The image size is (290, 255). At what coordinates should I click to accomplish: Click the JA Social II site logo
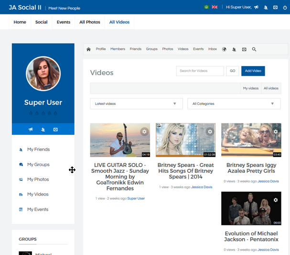pos(25,7)
